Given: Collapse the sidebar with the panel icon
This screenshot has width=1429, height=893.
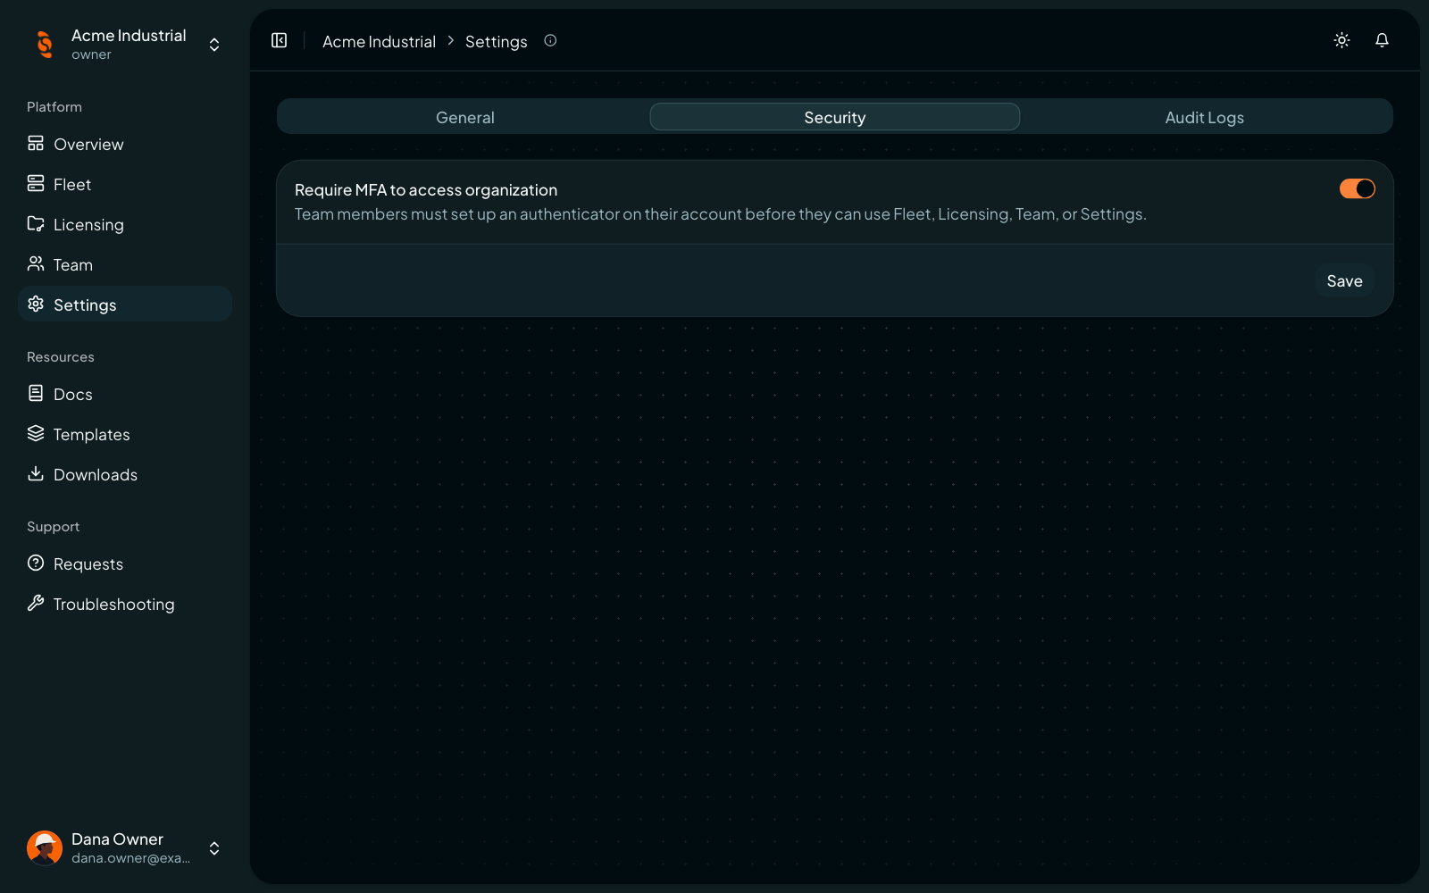Looking at the screenshot, I should point(280,40).
